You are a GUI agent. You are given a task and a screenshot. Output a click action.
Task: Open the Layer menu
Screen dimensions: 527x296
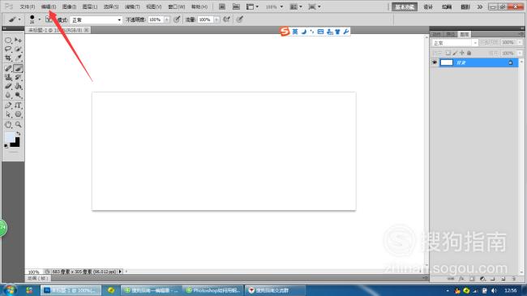tap(90, 6)
